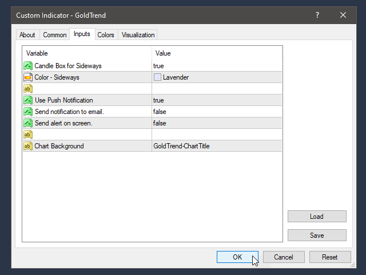Open the Common tab
The height and width of the screenshot is (275, 366).
(55, 35)
